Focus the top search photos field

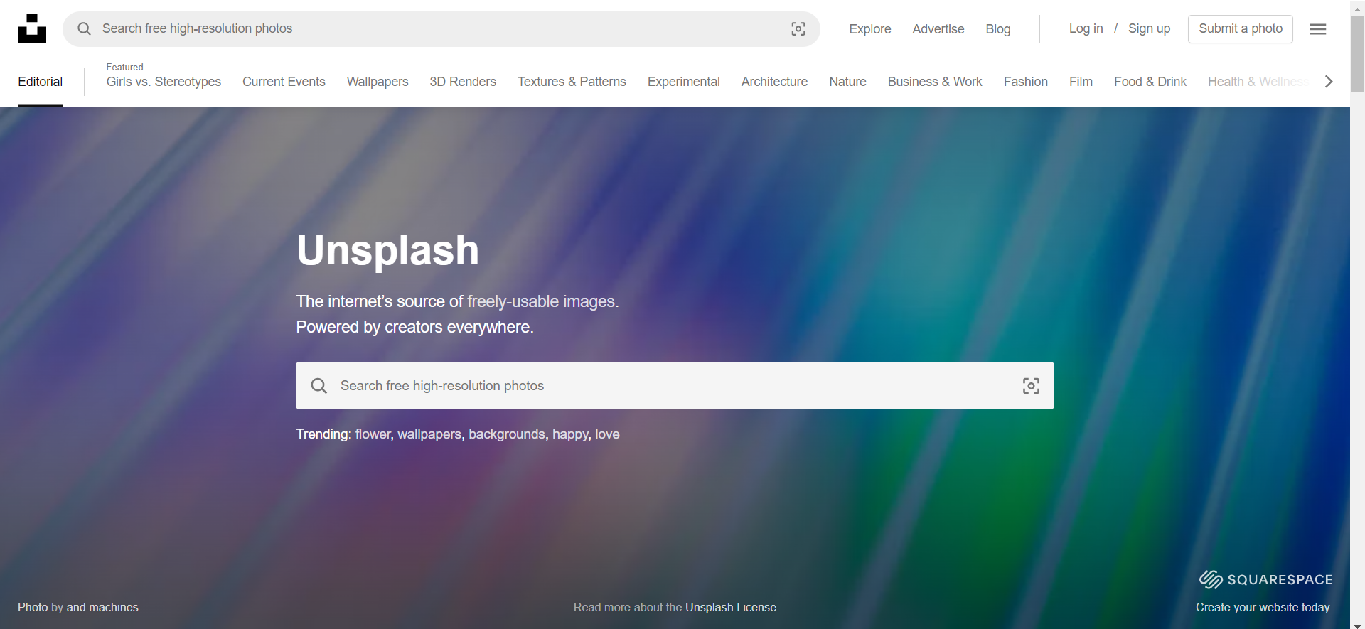(441, 28)
